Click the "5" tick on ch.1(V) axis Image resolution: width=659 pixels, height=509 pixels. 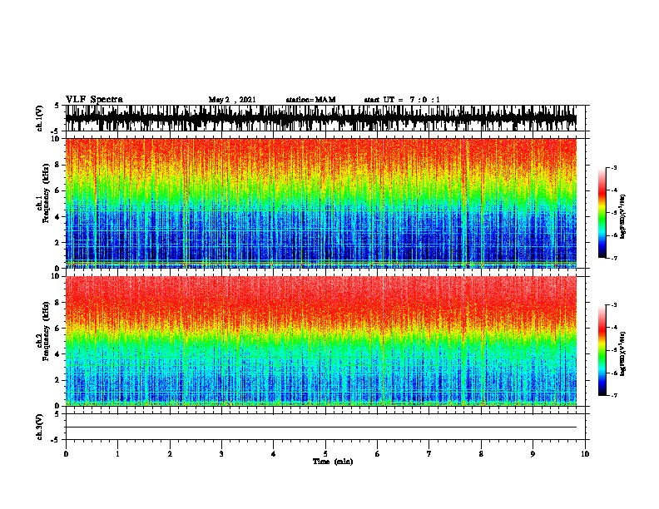(57, 106)
